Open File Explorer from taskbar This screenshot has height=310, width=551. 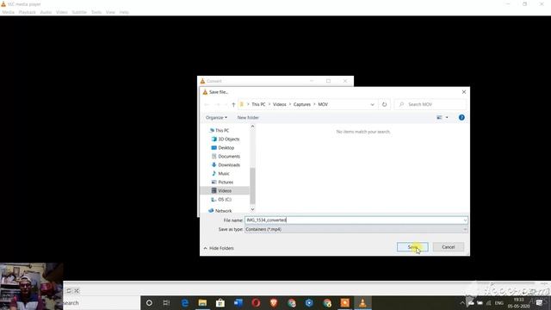click(202, 302)
